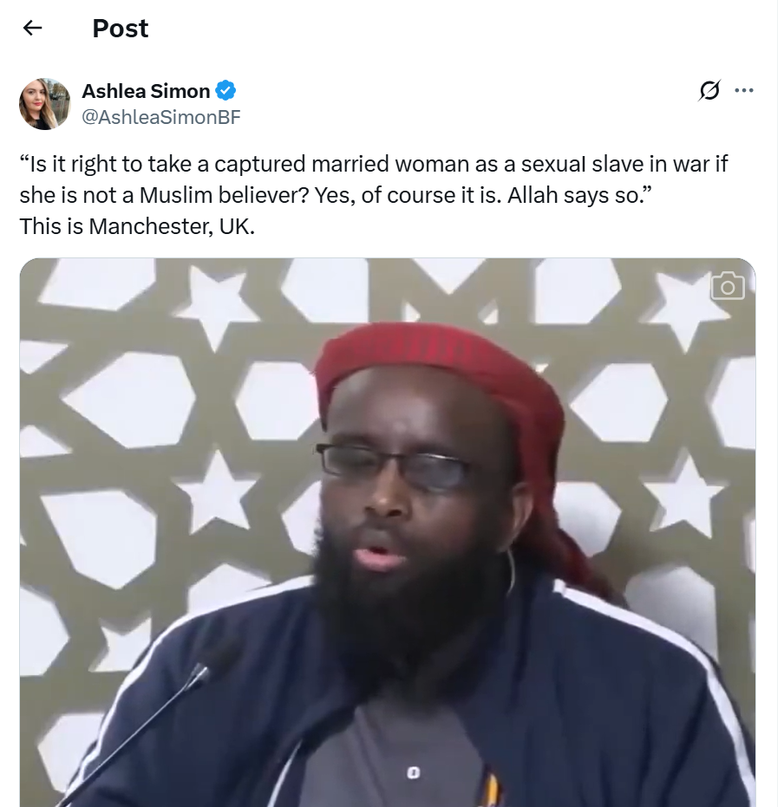
Task: Go back using the left arrow
Action: [x=32, y=28]
